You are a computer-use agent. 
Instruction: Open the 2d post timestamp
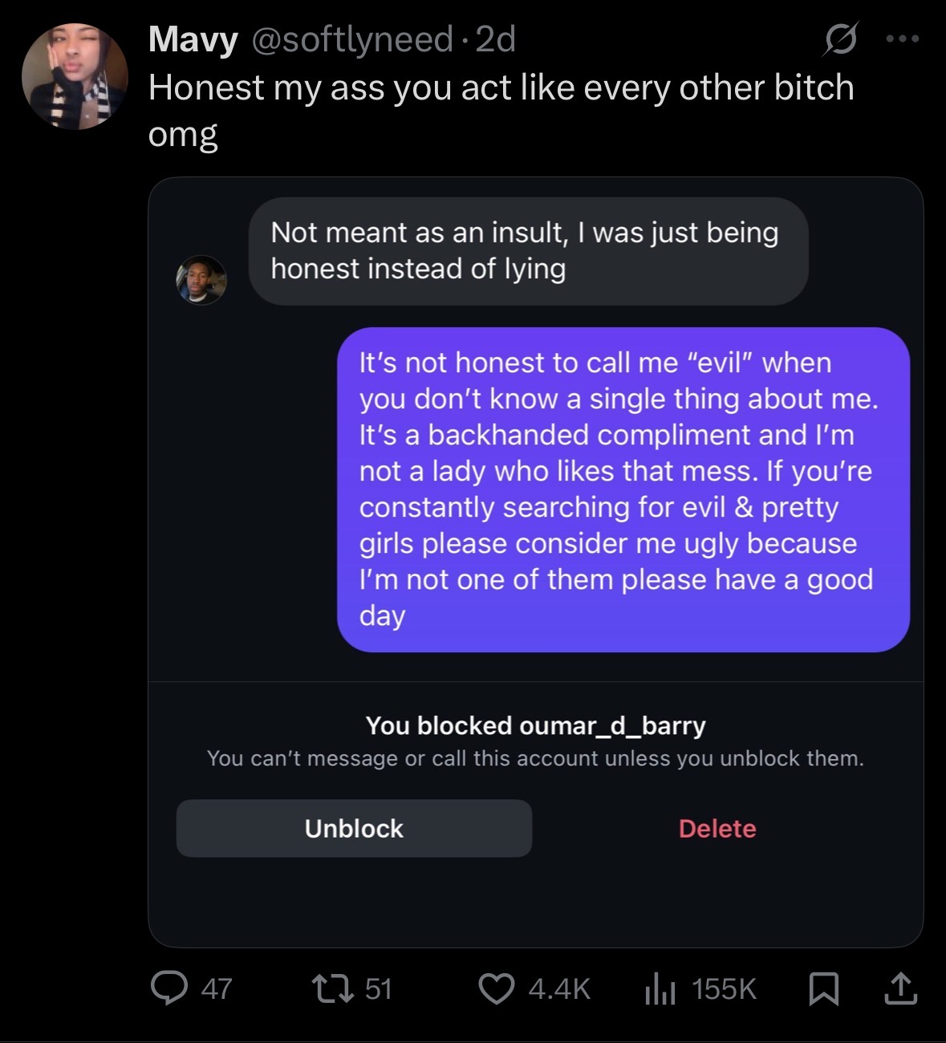495,39
